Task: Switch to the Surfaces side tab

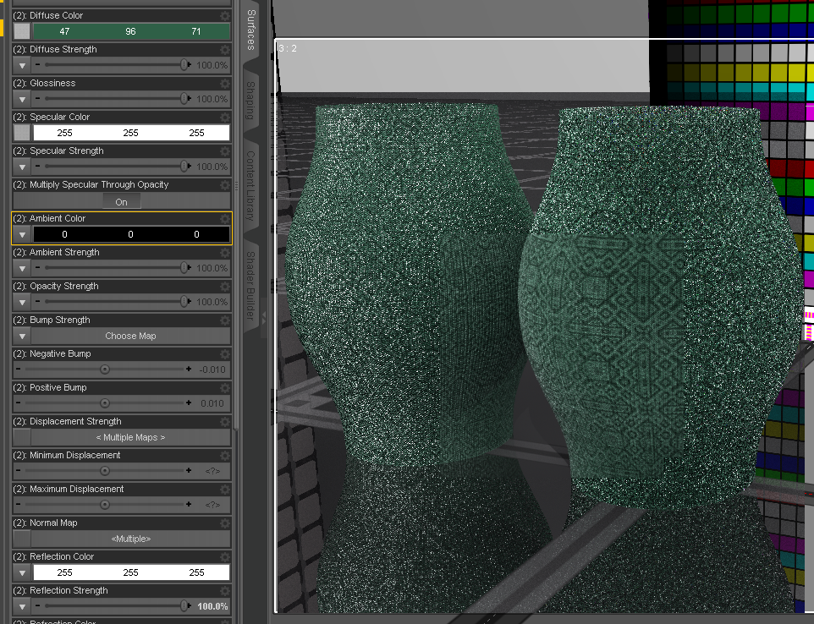Action: [250, 30]
